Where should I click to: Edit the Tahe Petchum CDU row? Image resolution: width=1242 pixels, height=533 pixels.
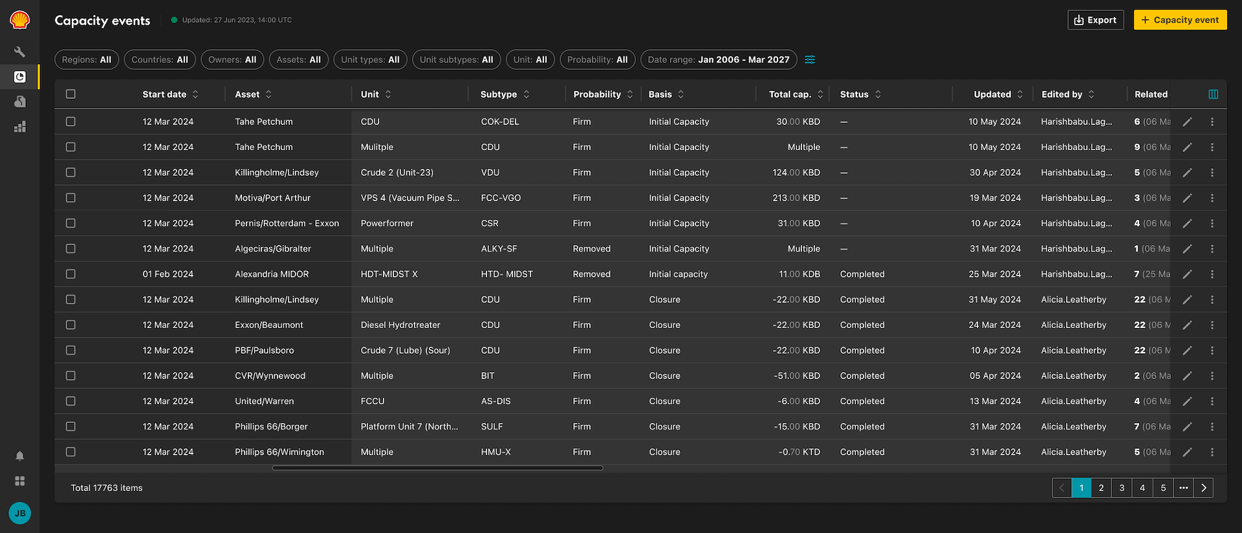(1188, 122)
